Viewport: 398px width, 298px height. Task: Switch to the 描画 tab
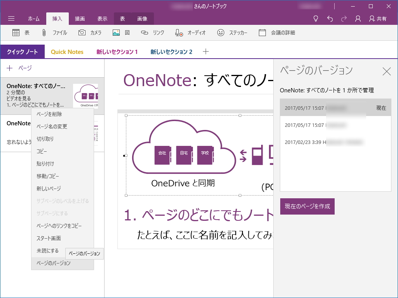(80, 19)
